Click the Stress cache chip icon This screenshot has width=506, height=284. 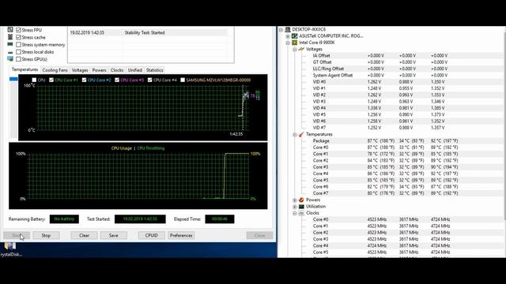tap(10, 37)
